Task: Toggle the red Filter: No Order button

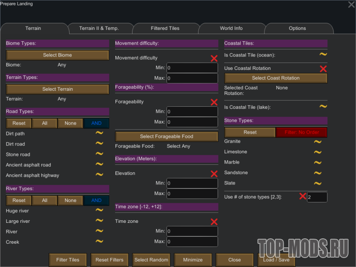Action: click(301, 132)
